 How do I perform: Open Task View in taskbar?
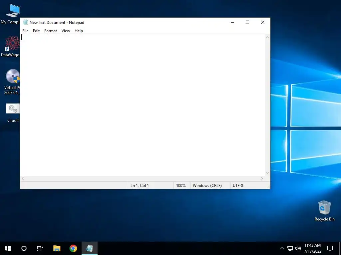click(x=40, y=248)
